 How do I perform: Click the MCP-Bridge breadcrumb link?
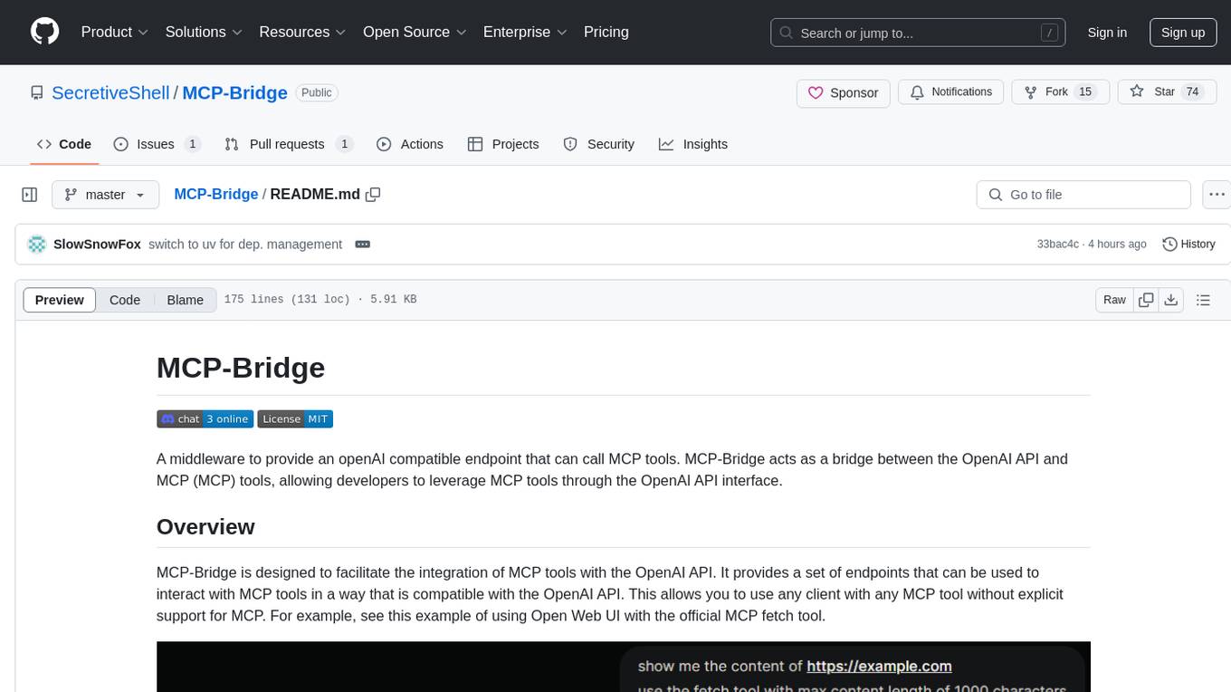point(215,195)
